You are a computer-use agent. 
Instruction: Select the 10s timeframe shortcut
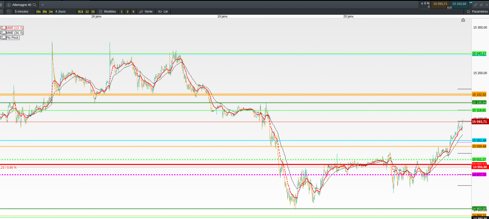click(38, 12)
